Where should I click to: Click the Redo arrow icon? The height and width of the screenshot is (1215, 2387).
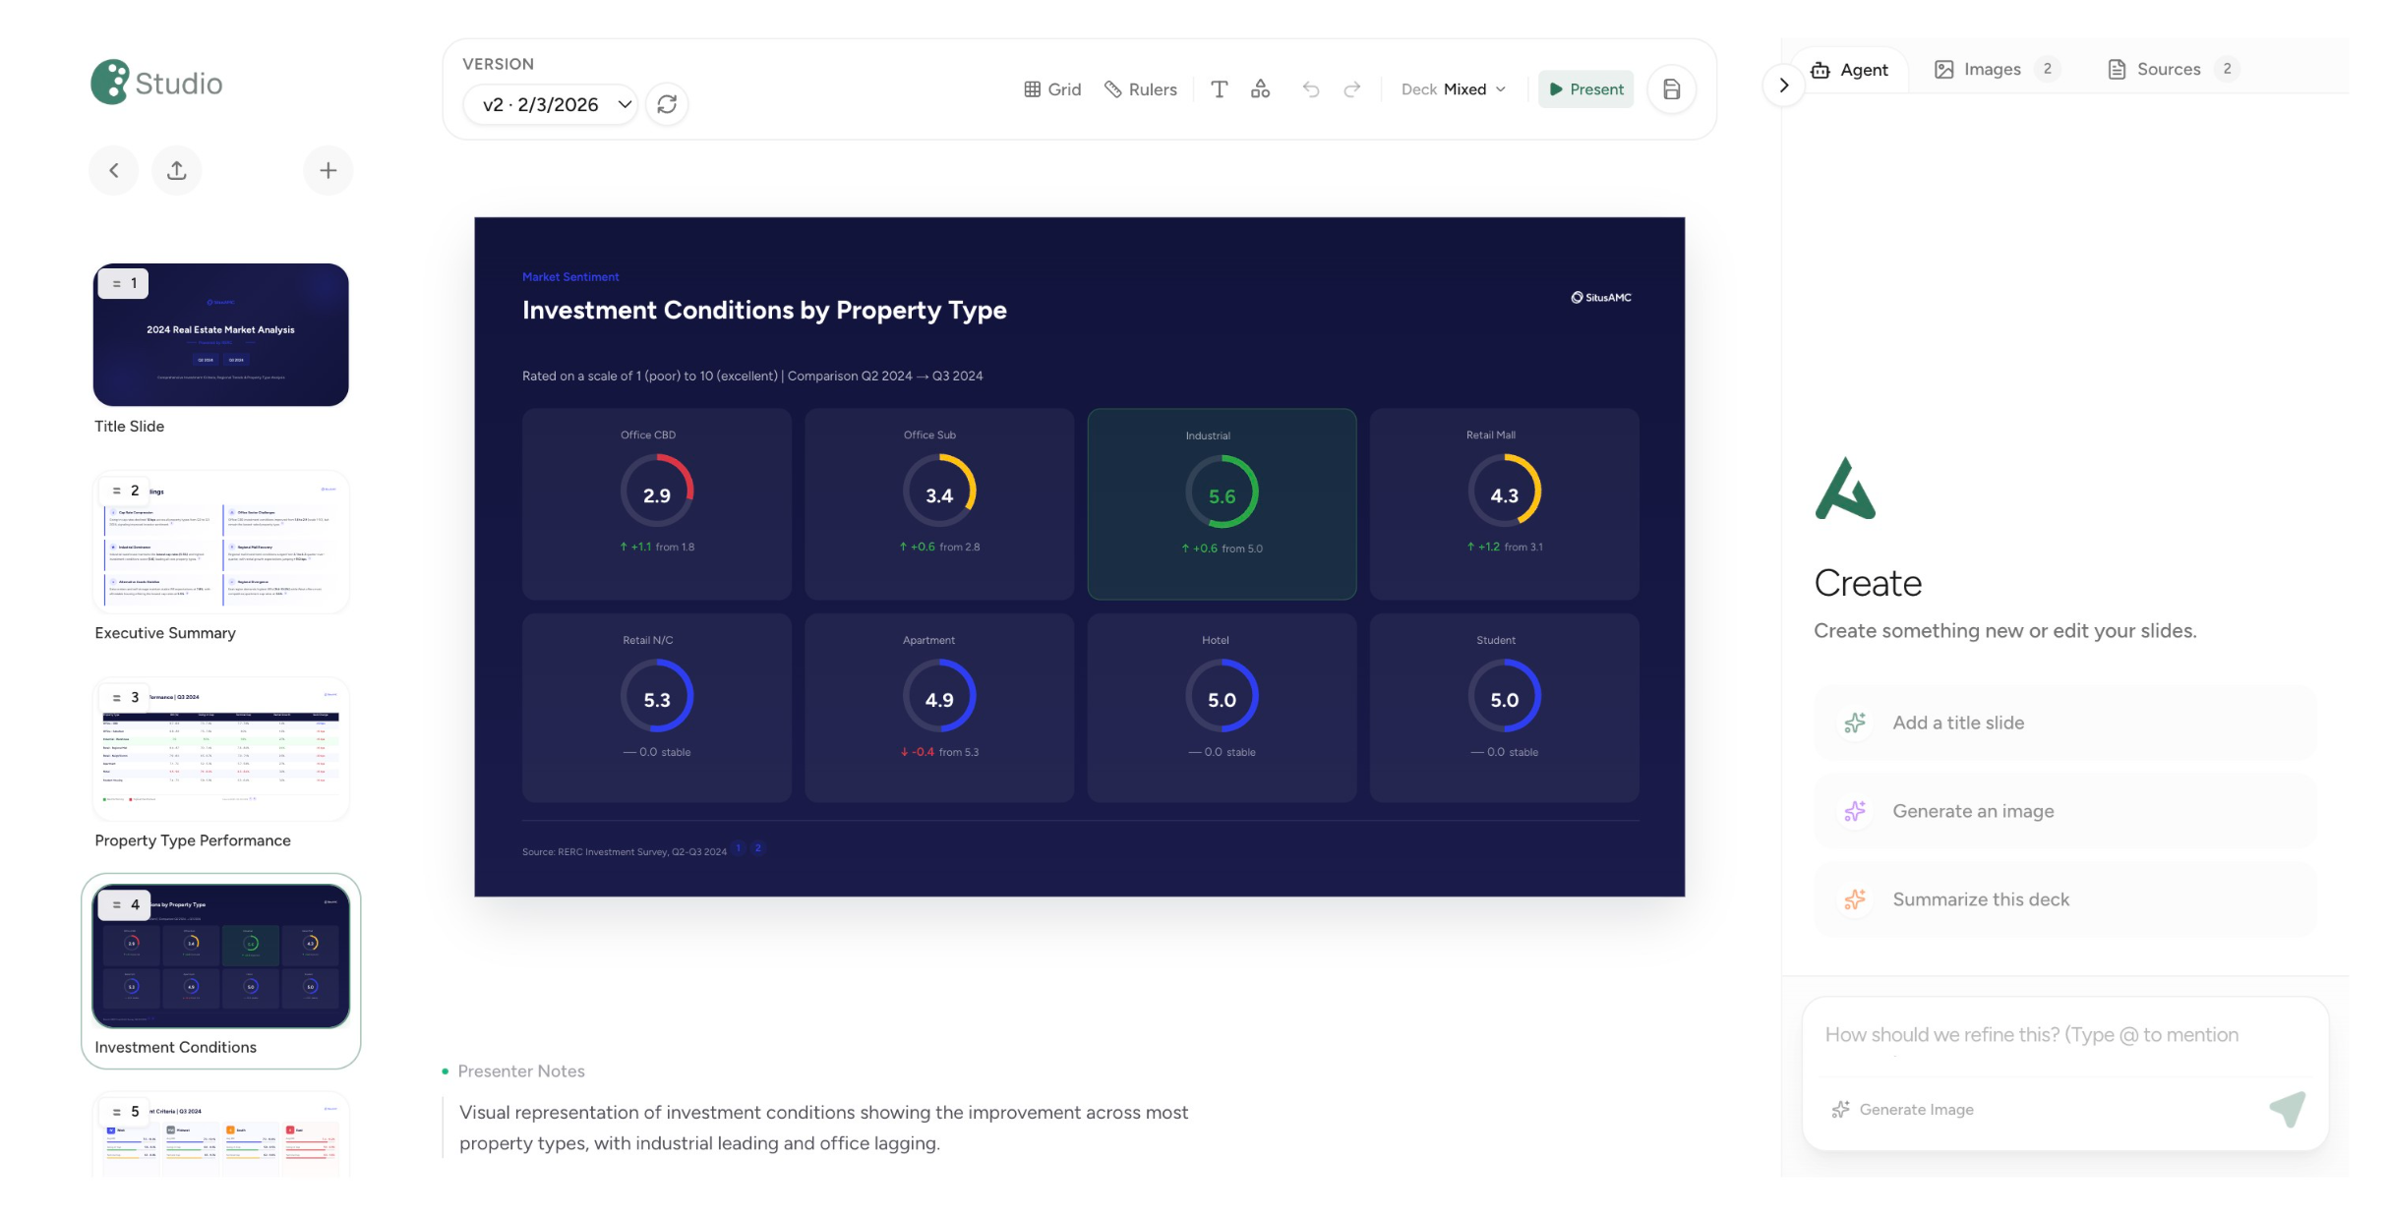(1352, 88)
